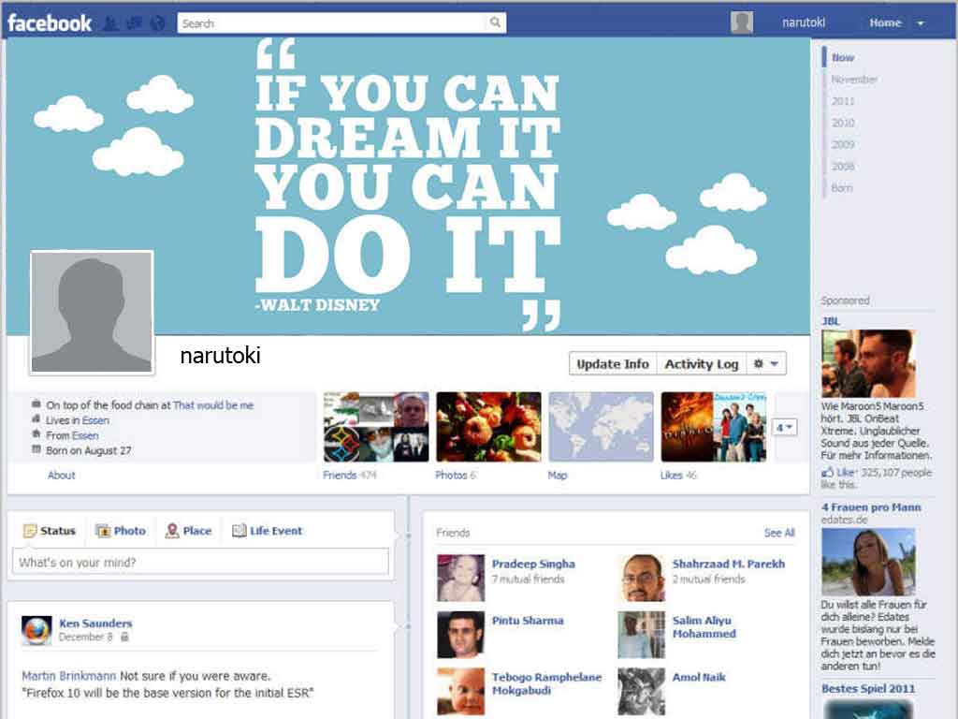The width and height of the screenshot is (958, 719).
Task: Click Pradeep Singha's friend photo
Action: coord(460,578)
